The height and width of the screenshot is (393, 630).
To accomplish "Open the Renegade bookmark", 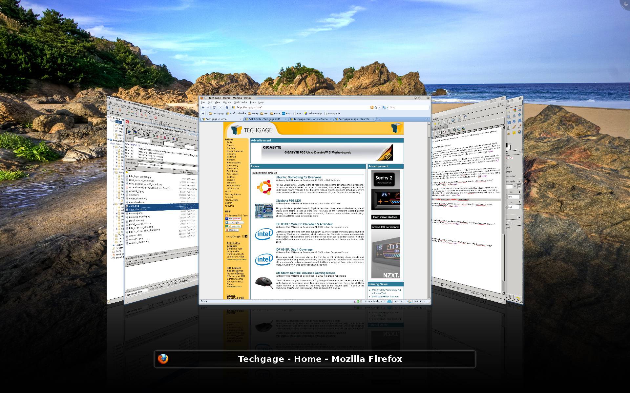I will [x=332, y=114].
